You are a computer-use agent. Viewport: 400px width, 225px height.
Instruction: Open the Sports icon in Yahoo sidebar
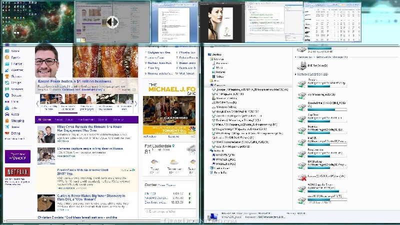(7, 57)
